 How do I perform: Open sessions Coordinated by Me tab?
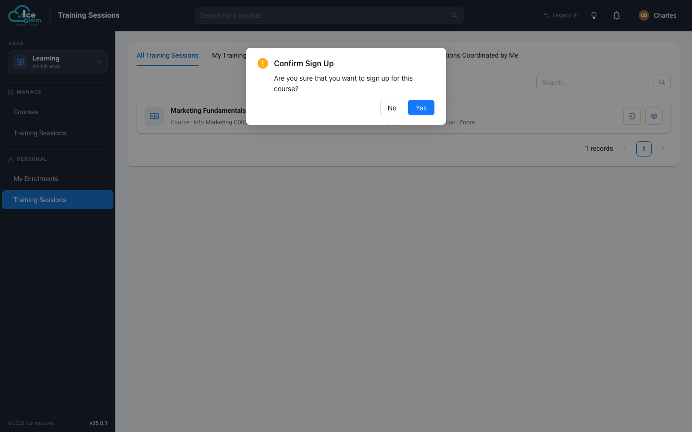coord(482,55)
